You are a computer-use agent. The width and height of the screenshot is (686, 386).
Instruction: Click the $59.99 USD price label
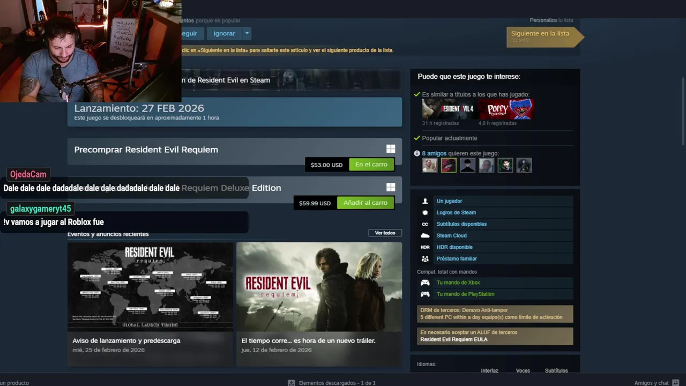(315, 203)
